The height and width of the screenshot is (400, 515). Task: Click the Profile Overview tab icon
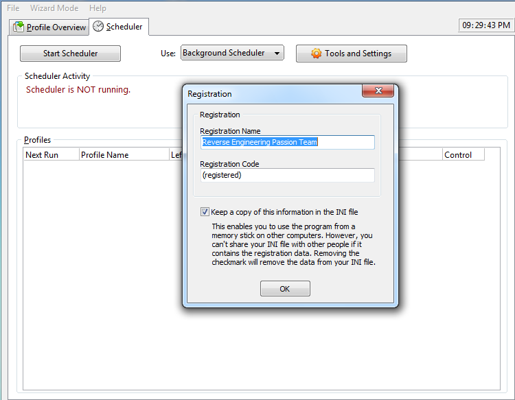pos(19,27)
